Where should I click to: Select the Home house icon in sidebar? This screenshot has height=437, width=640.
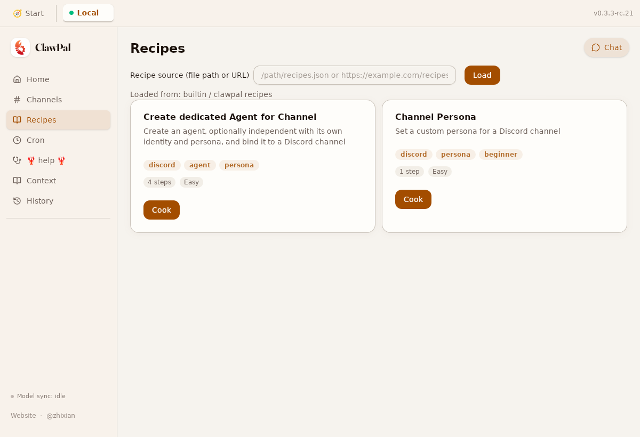tap(17, 79)
